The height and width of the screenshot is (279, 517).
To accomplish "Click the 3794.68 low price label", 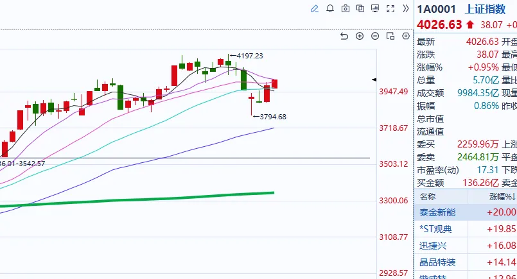I will pyautogui.click(x=273, y=117).
